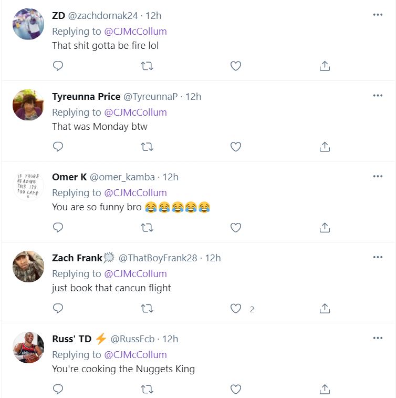Open Tyreunna Price's profile name
The width and height of the screenshot is (396, 398).
pyautogui.click(x=86, y=96)
